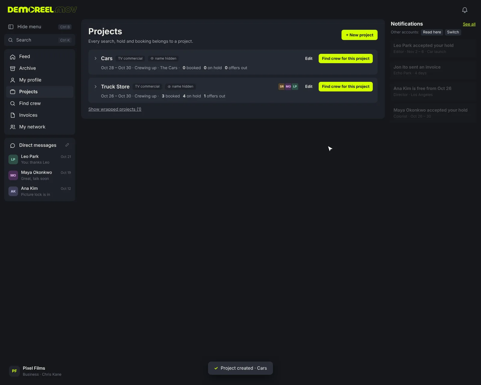Viewport: 481px width, 385px height.
Task: Click the PF Pixel Films account avatar
Action: pos(14,371)
